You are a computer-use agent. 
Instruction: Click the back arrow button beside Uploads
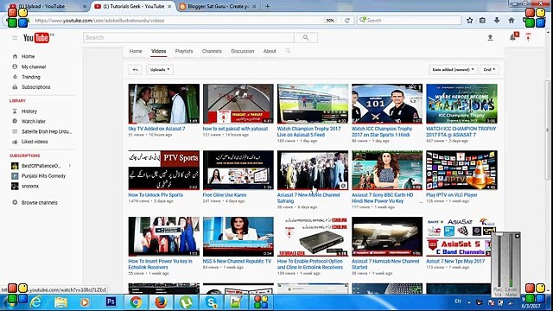(135, 69)
